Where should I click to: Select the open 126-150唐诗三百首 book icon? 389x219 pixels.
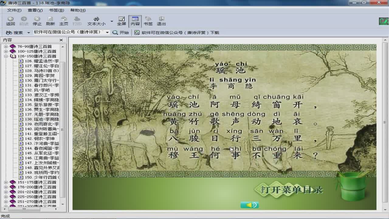click(x=13, y=56)
